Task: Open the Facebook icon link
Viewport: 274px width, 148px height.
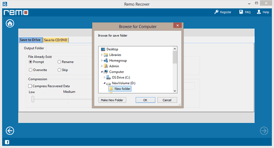Action: [7, 142]
